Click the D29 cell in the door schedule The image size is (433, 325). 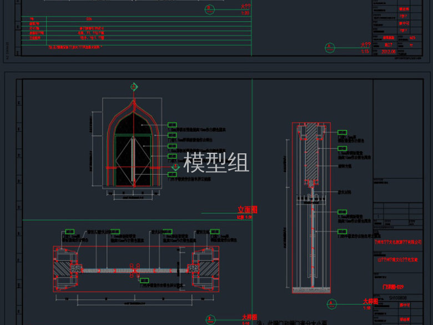(89, 19)
